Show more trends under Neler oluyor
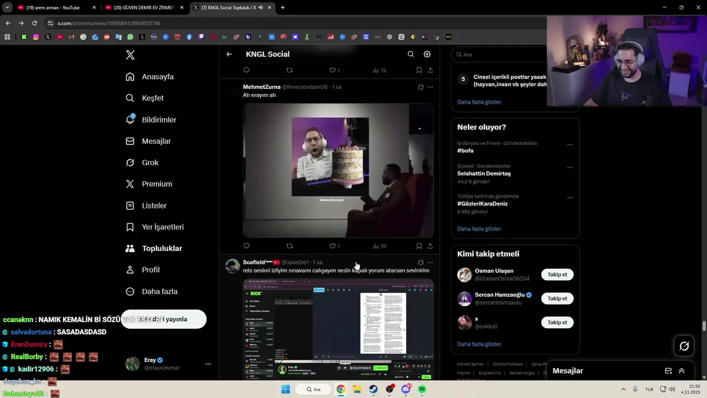 (x=479, y=229)
